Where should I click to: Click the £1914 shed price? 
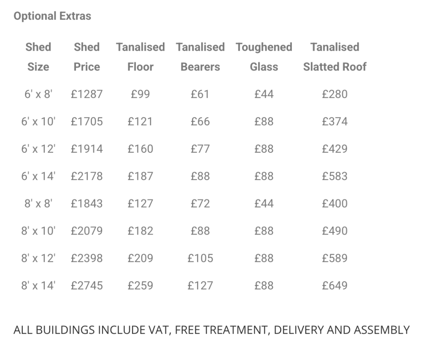tap(87, 149)
